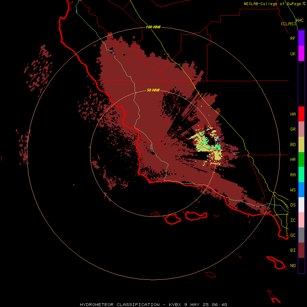Click the IC light pink legend swatch
This screenshot has width=307, height=307.
pyautogui.click(x=301, y=220)
